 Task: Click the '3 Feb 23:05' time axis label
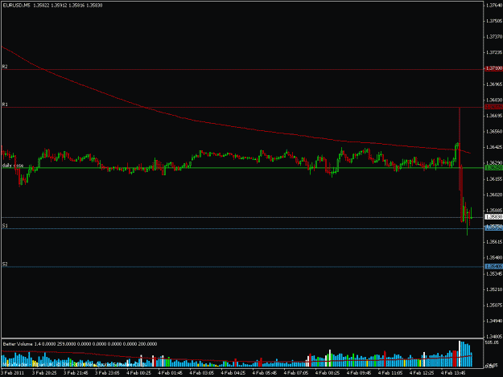coord(107,373)
